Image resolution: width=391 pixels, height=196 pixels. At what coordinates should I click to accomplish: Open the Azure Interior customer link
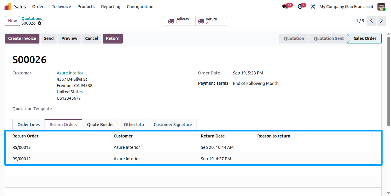pos(70,73)
